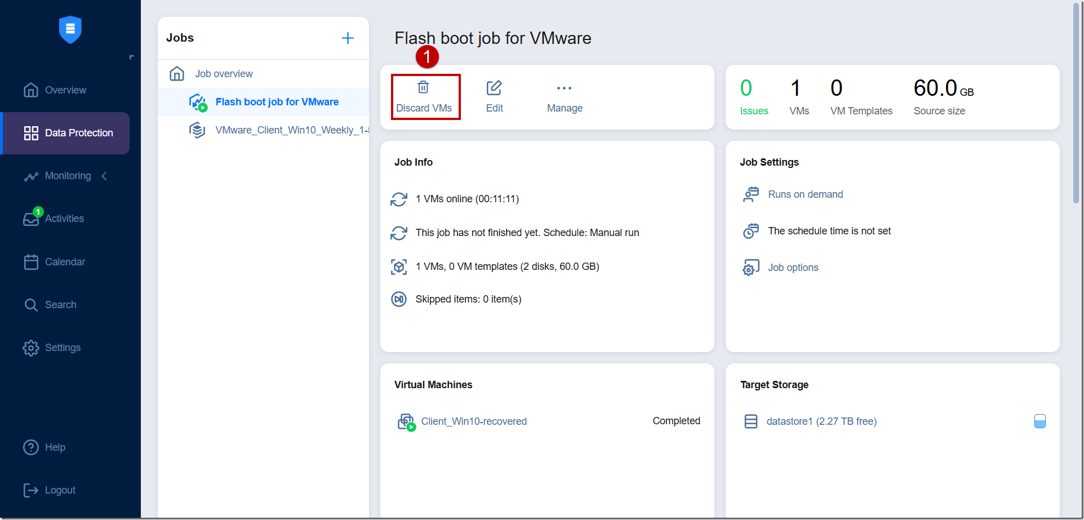Open the Calendar page
This screenshot has width=1084, height=520.
pyautogui.click(x=65, y=262)
